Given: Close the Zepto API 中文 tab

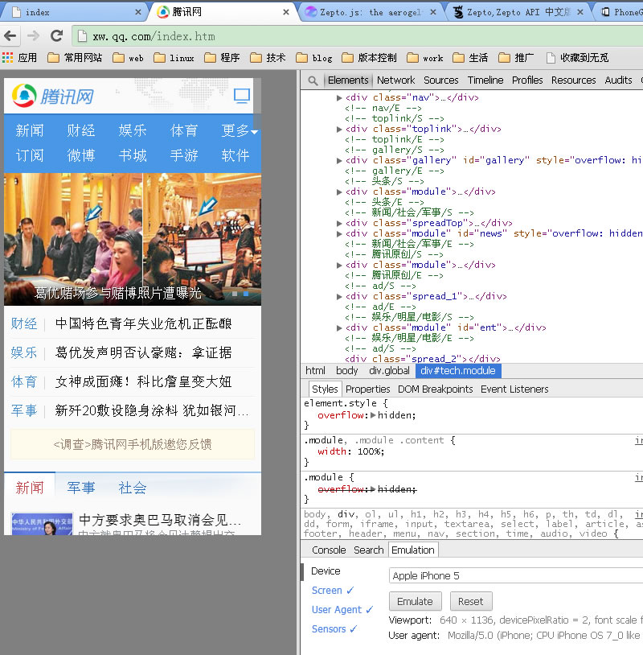Looking at the screenshot, I should 580,13.
